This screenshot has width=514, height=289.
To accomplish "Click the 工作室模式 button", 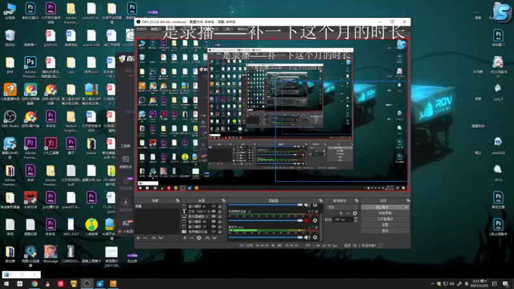I will pyautogui.click(x=385, y=219).
